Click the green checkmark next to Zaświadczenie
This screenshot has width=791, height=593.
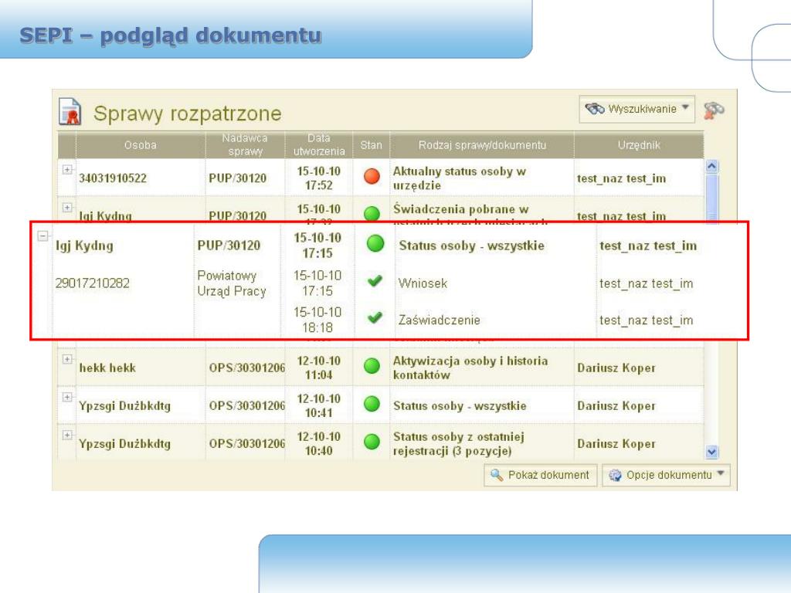point(375,317)
